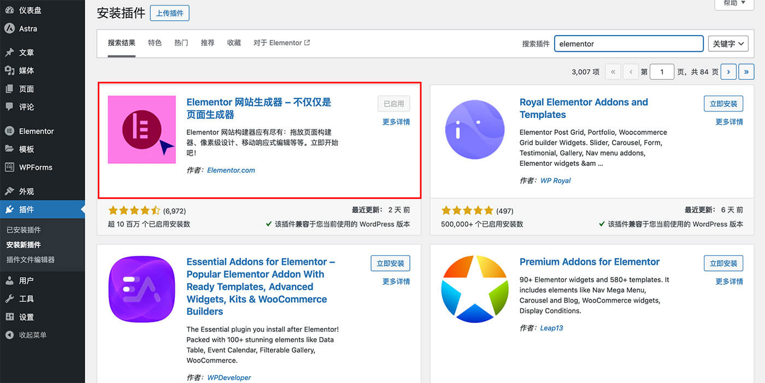This screenshot has width=765, height=383.
Task: Click the 插件 plug icon
Action: [x=9, y=209]
